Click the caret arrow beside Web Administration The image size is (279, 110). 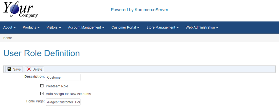[x=217, y=28]
